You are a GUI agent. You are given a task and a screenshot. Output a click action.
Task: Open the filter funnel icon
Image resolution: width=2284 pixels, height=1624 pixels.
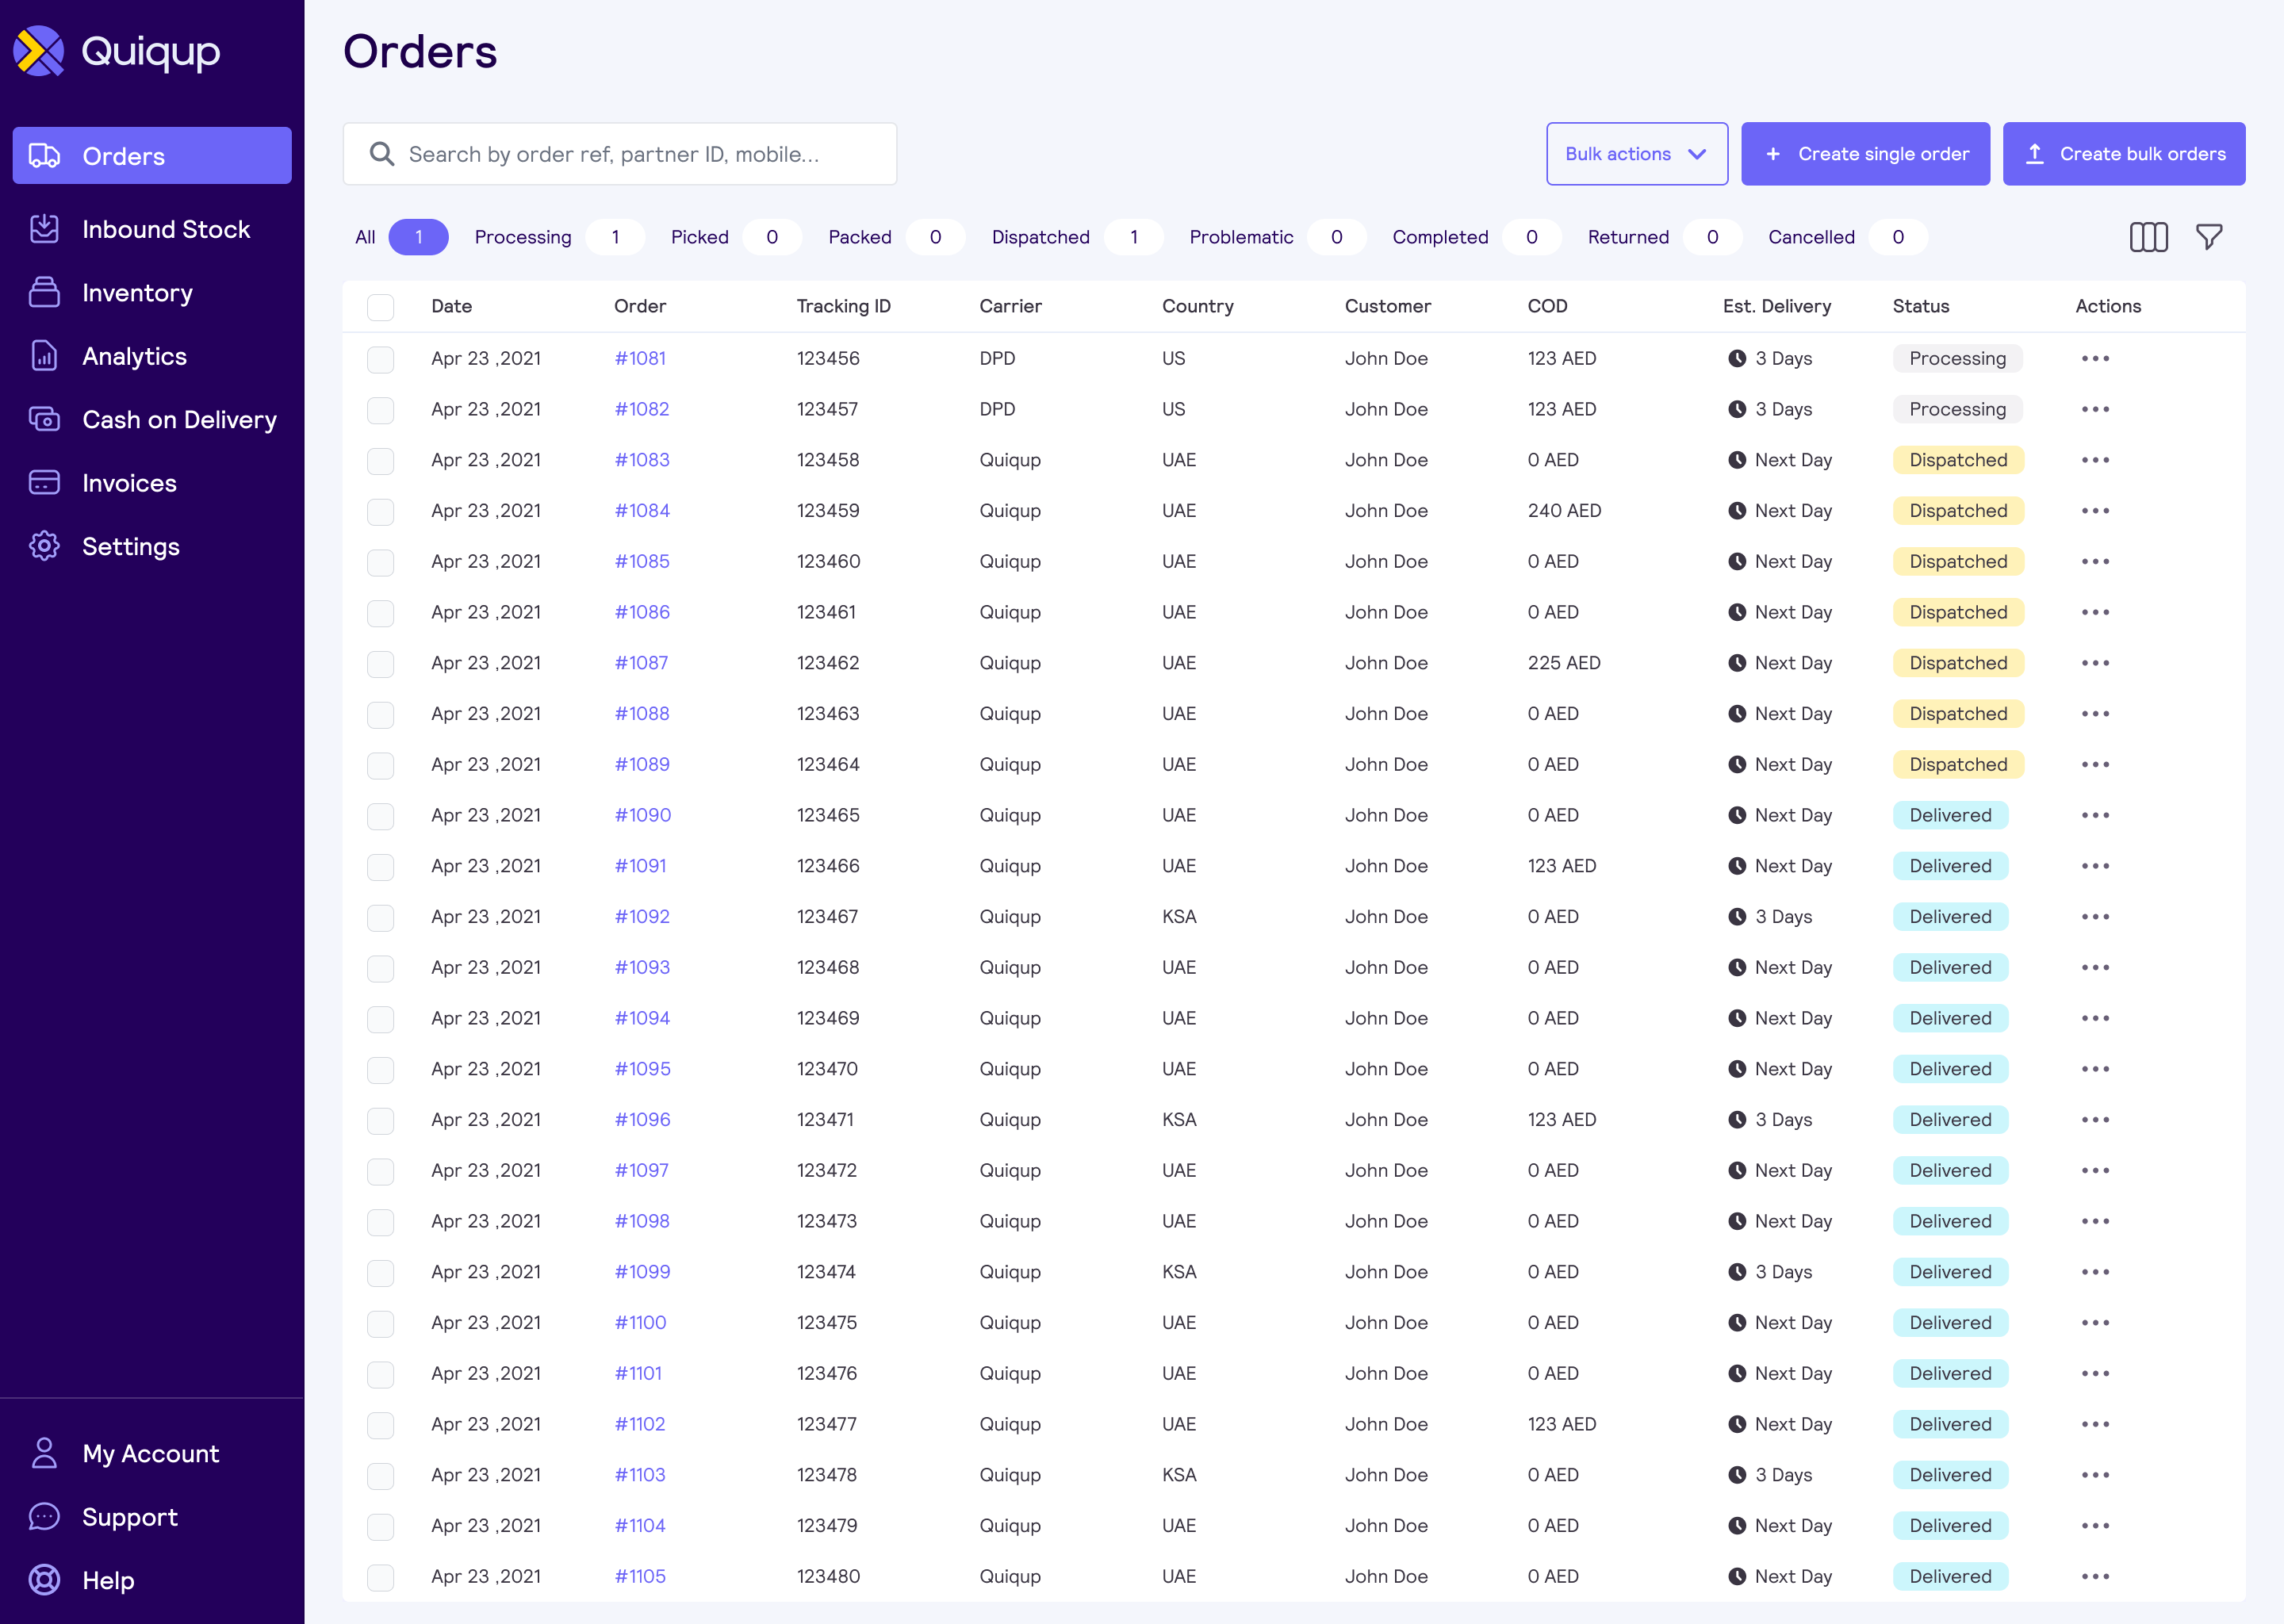click(2210, 237)
